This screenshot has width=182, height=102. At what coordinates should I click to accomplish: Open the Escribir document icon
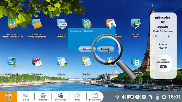click(x=87, y=62)
